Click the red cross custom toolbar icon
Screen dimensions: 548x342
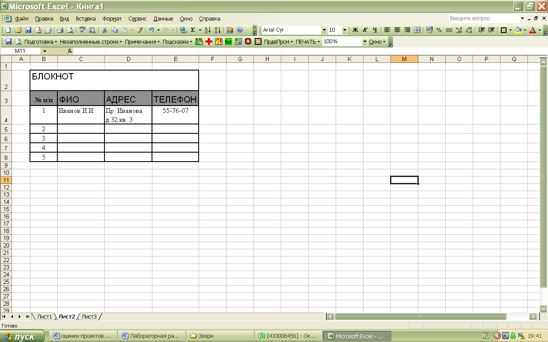pos(209,41)
